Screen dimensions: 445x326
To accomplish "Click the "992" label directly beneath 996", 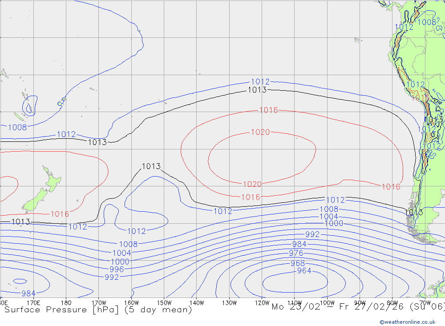I will (112, 277).
